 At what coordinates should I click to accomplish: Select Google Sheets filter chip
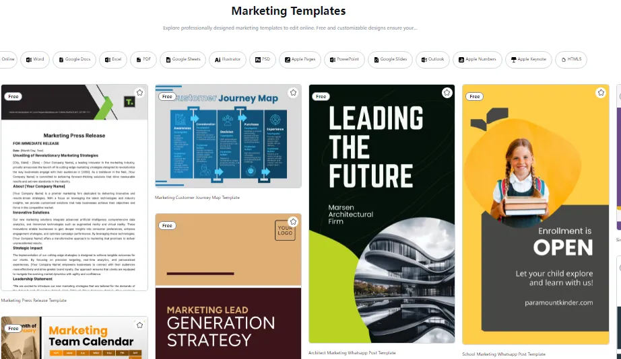183,60
